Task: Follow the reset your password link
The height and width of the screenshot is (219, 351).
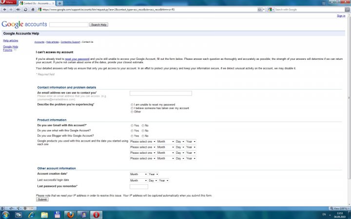Action: click(77, 59)
